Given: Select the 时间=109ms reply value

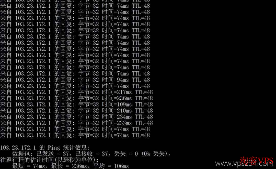Looking at the screenshot, I should [x=117, y=105].
